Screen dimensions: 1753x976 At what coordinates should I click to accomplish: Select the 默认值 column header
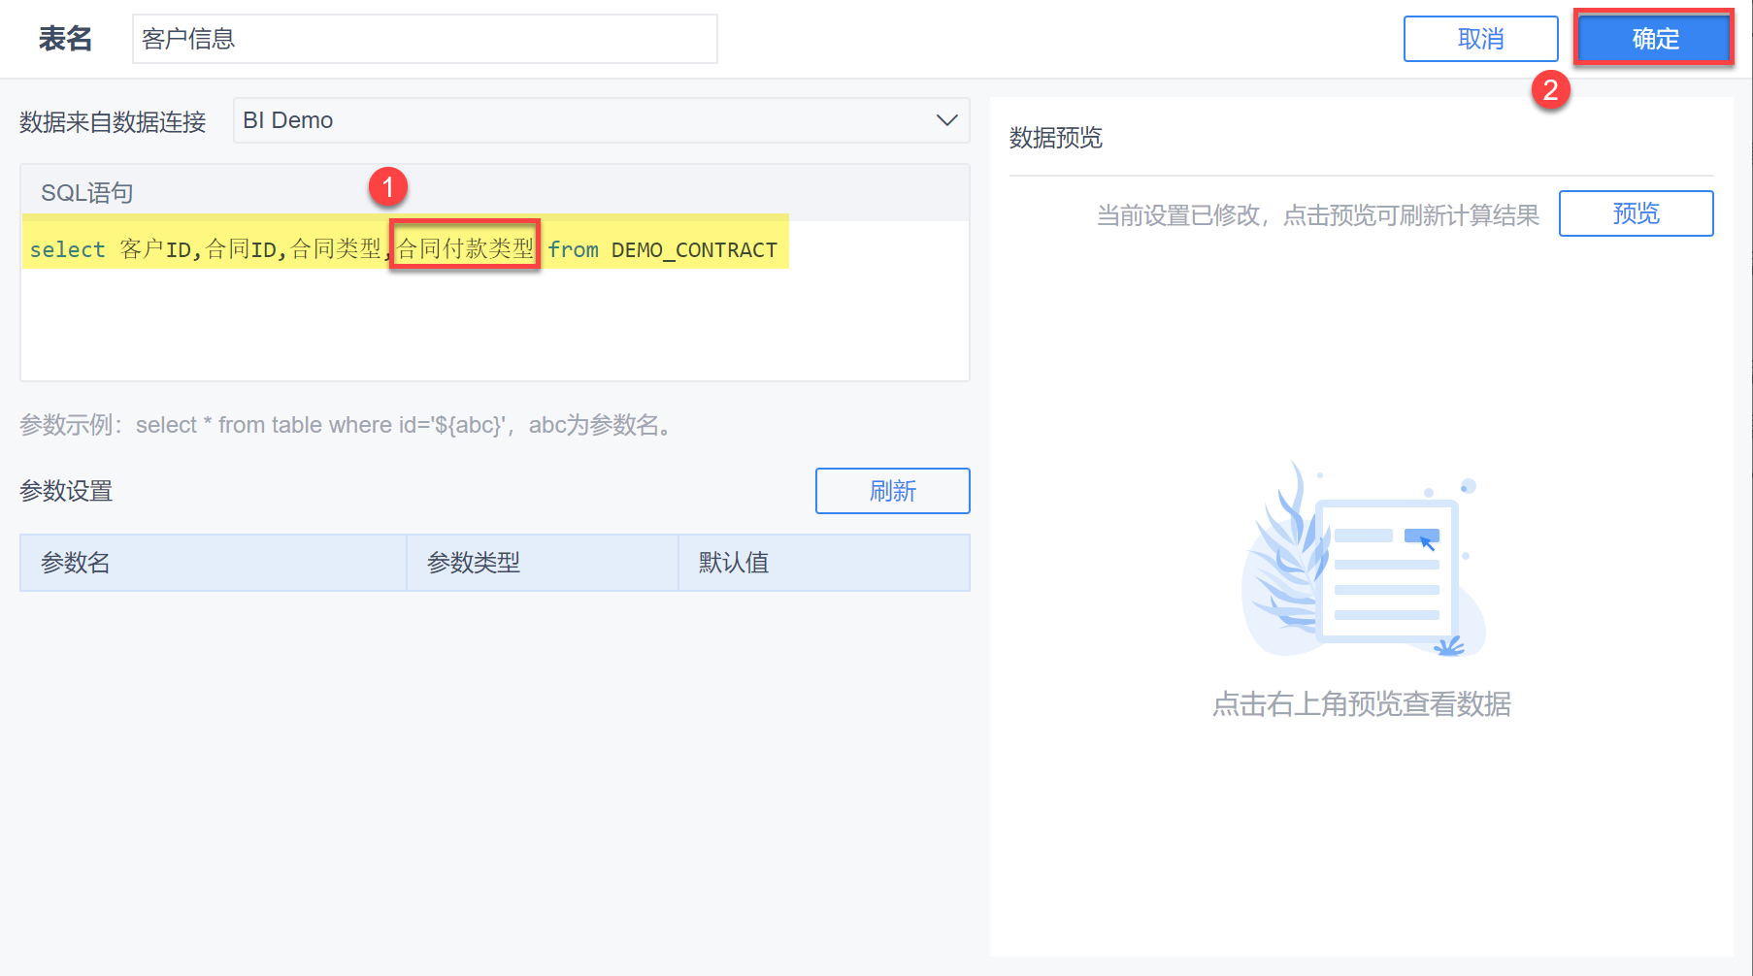click(824, 563)
